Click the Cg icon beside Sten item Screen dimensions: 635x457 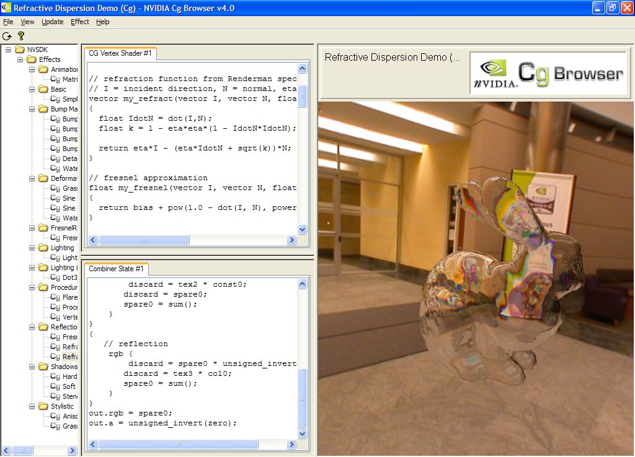point(55,397)
